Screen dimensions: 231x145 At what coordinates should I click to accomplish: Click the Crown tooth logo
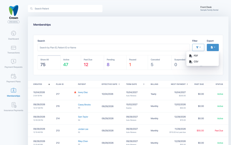pyautogui.click(x=14, y=10)
